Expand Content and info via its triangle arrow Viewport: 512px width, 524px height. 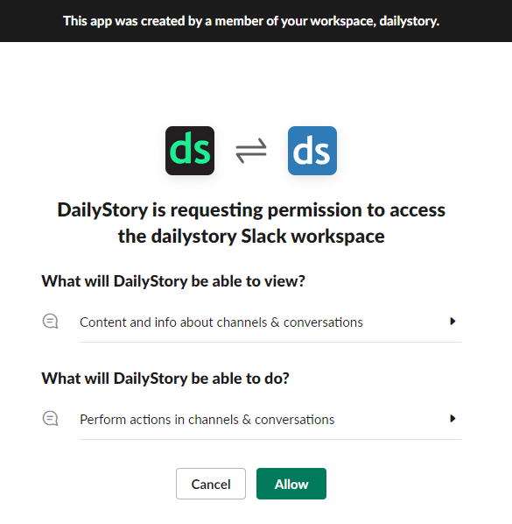tap(452, 322)
